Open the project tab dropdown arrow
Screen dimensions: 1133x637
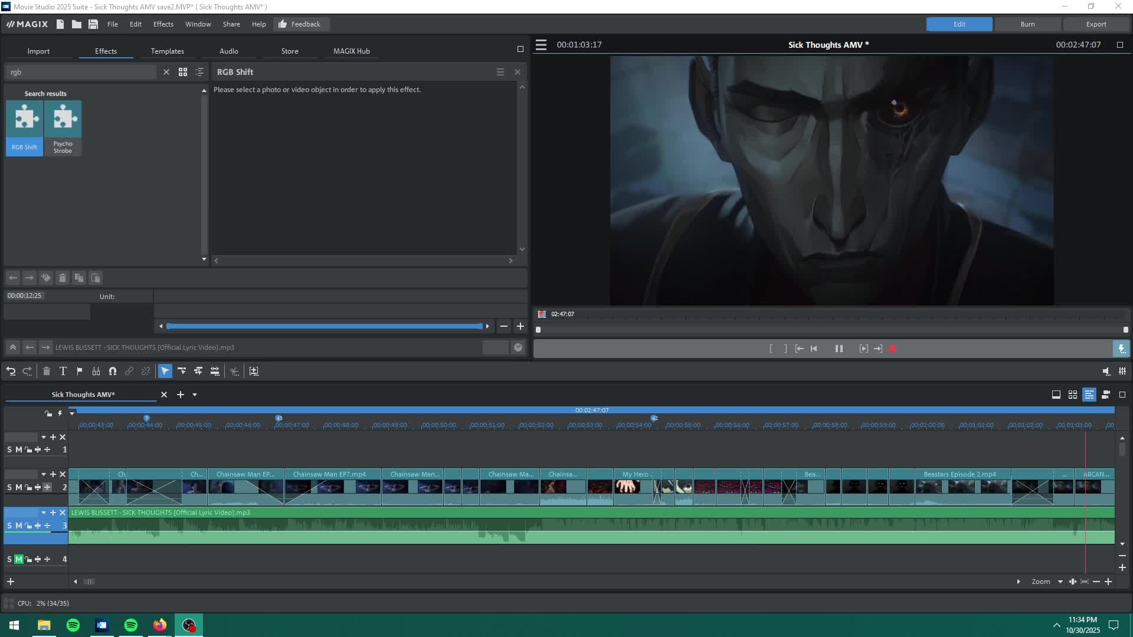(x=195, y=395)
